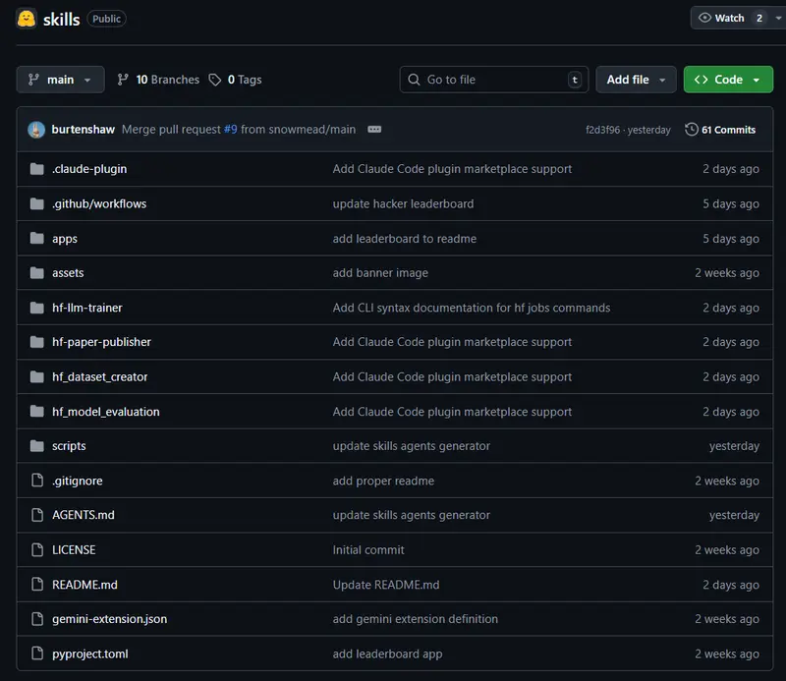Image resolution: width=786 pixels, height=681 pixels.
Task: Click the f2d3f96 commit hash
Action: (603, 130)
